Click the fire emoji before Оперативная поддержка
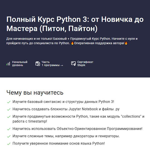150x150 pixels. pyautogui.click(x=72, y=43)
